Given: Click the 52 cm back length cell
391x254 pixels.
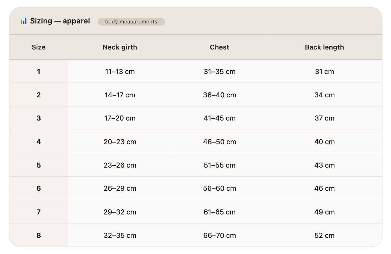Looking at the screenshot, I should [324, 235].
